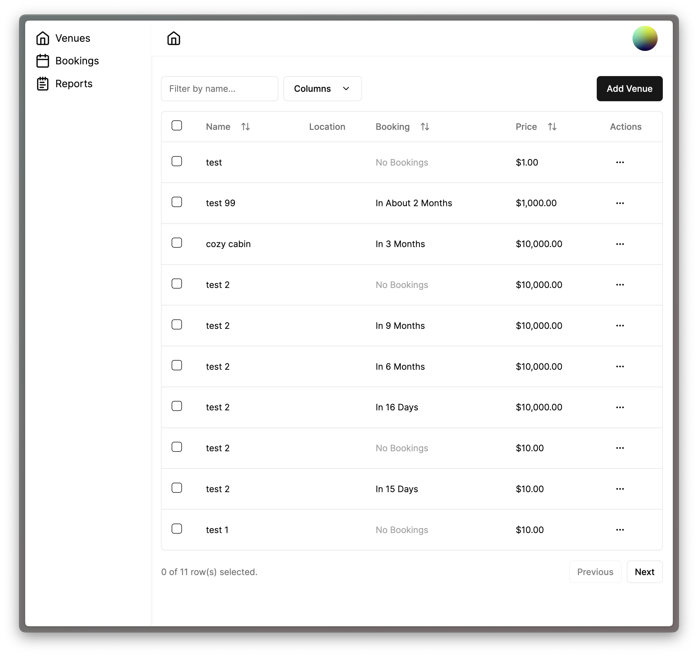Click the Actions column header
698x656 pixels.
click(625, 127)
